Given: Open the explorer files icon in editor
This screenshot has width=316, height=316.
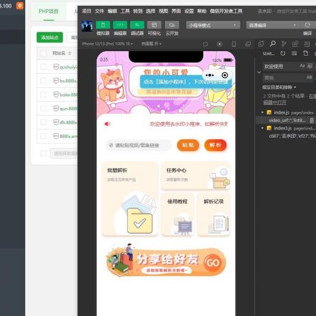Looking at the screenshot, I should [261, 44].
